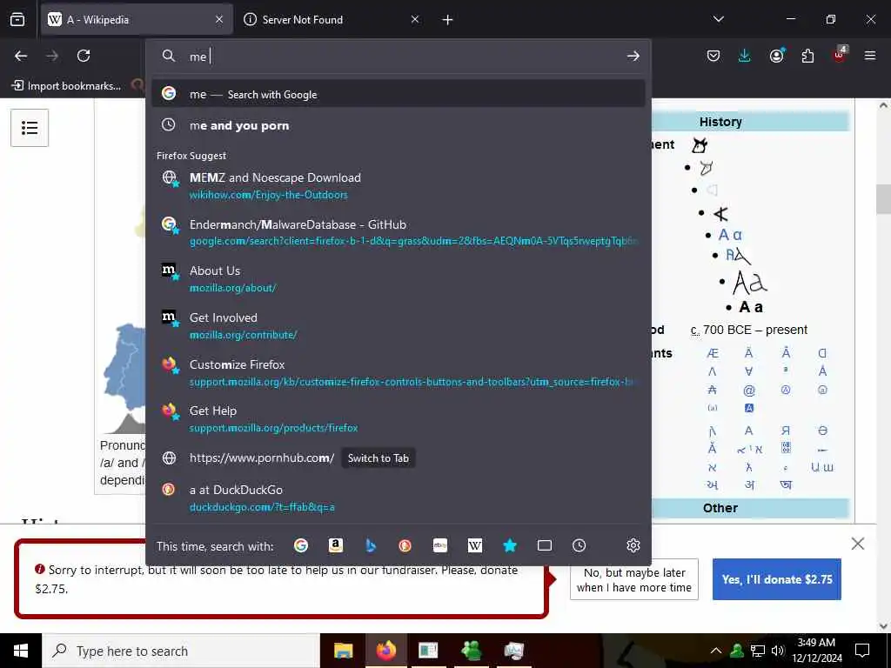The height and width of the screenshot is (668, 891).
Task: Search this time with Wikipedia icon
Action: pos(475,545)
